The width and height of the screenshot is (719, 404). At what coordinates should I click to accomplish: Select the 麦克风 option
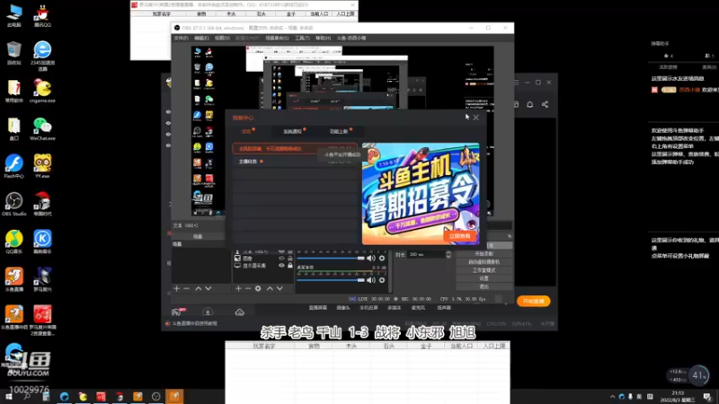[418, 308]
